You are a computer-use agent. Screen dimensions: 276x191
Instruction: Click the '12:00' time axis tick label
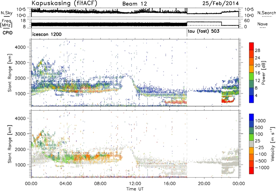coord(135,184)
